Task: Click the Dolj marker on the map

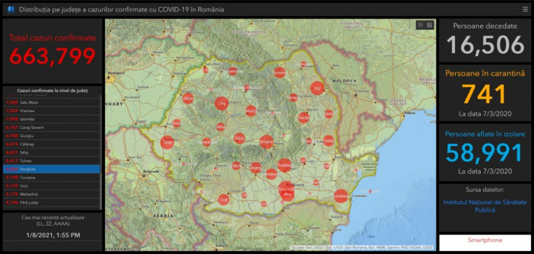Action: [223, 198]
